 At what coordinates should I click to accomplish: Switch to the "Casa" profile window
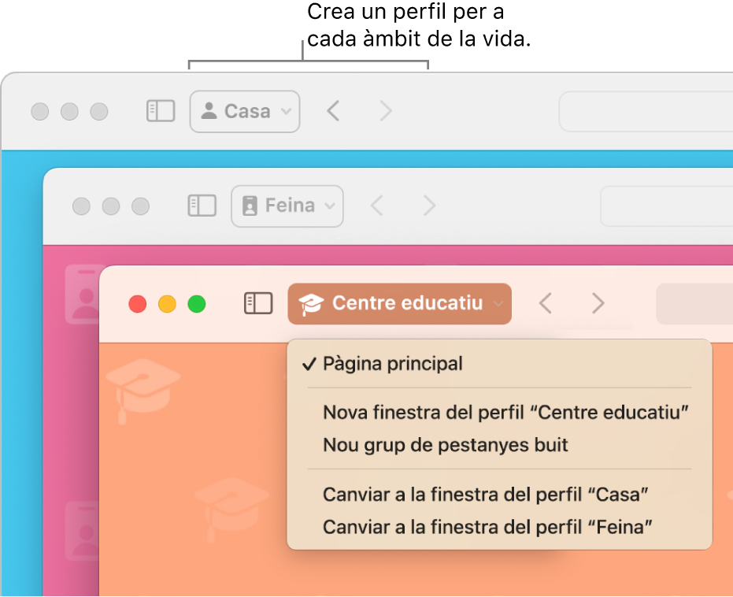pos(486,495)
